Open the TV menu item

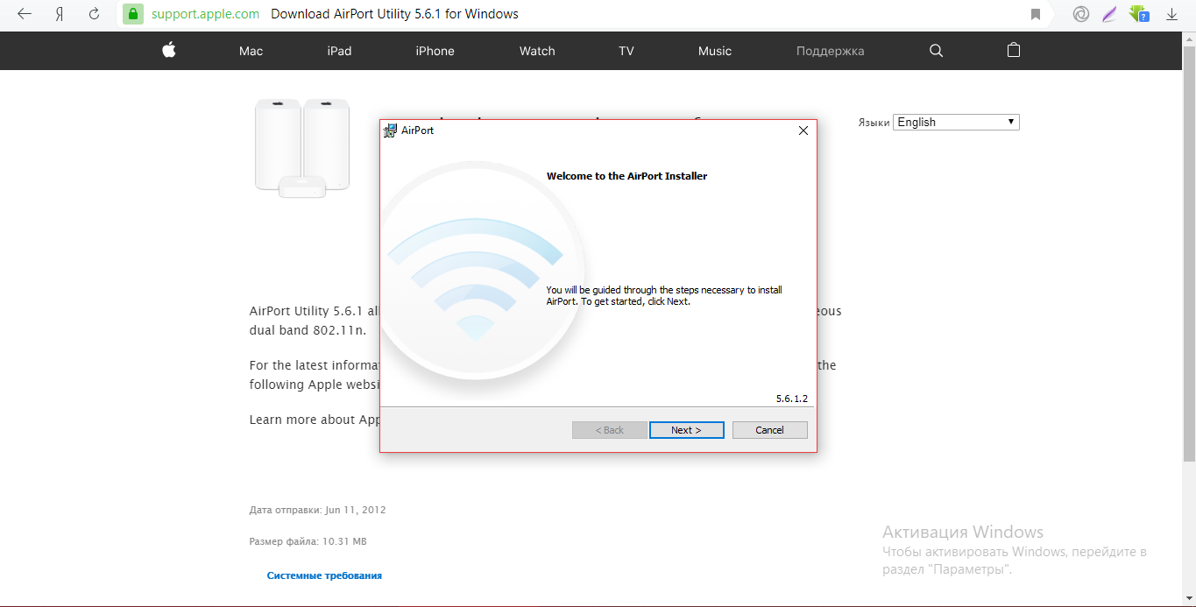[x=626, y=51]
